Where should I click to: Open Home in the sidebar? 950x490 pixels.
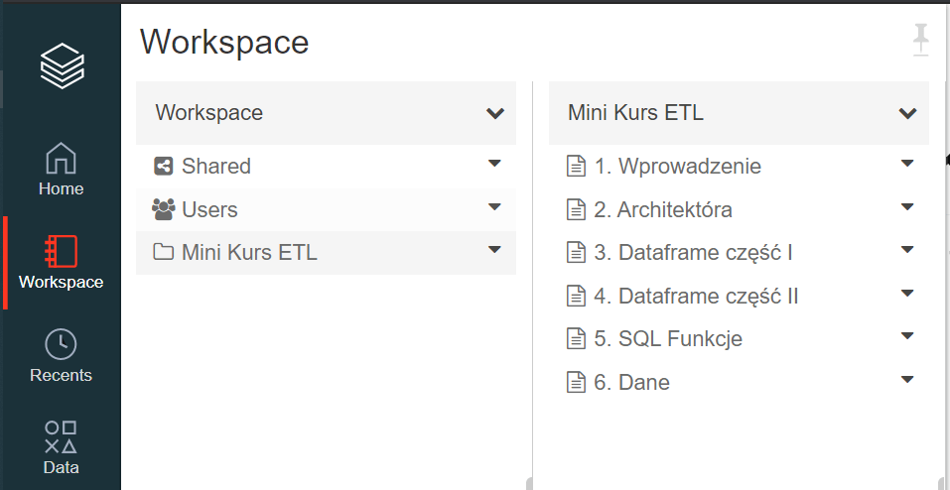pos(61,159)
